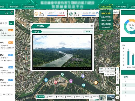Click the date input field 21-08-28
This screenshot has width=135, height=101.
pos(4,23)
